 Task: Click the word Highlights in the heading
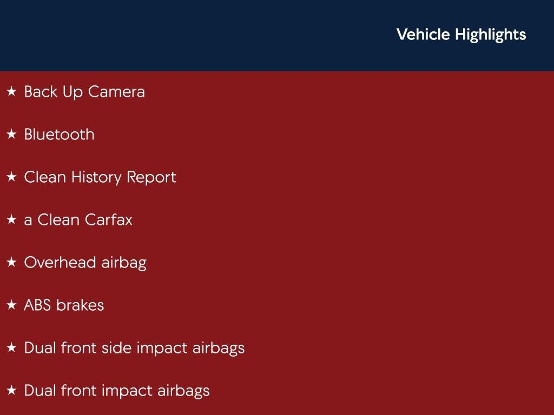click(490, 35)
